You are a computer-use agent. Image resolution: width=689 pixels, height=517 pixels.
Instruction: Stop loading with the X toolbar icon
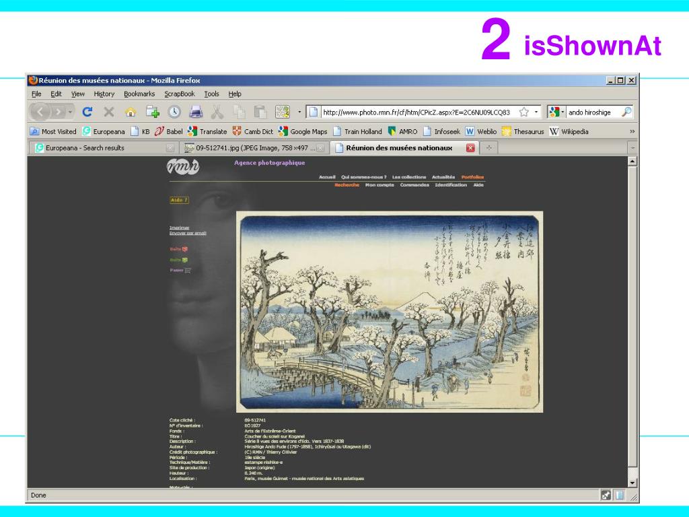tap(109, 112)
